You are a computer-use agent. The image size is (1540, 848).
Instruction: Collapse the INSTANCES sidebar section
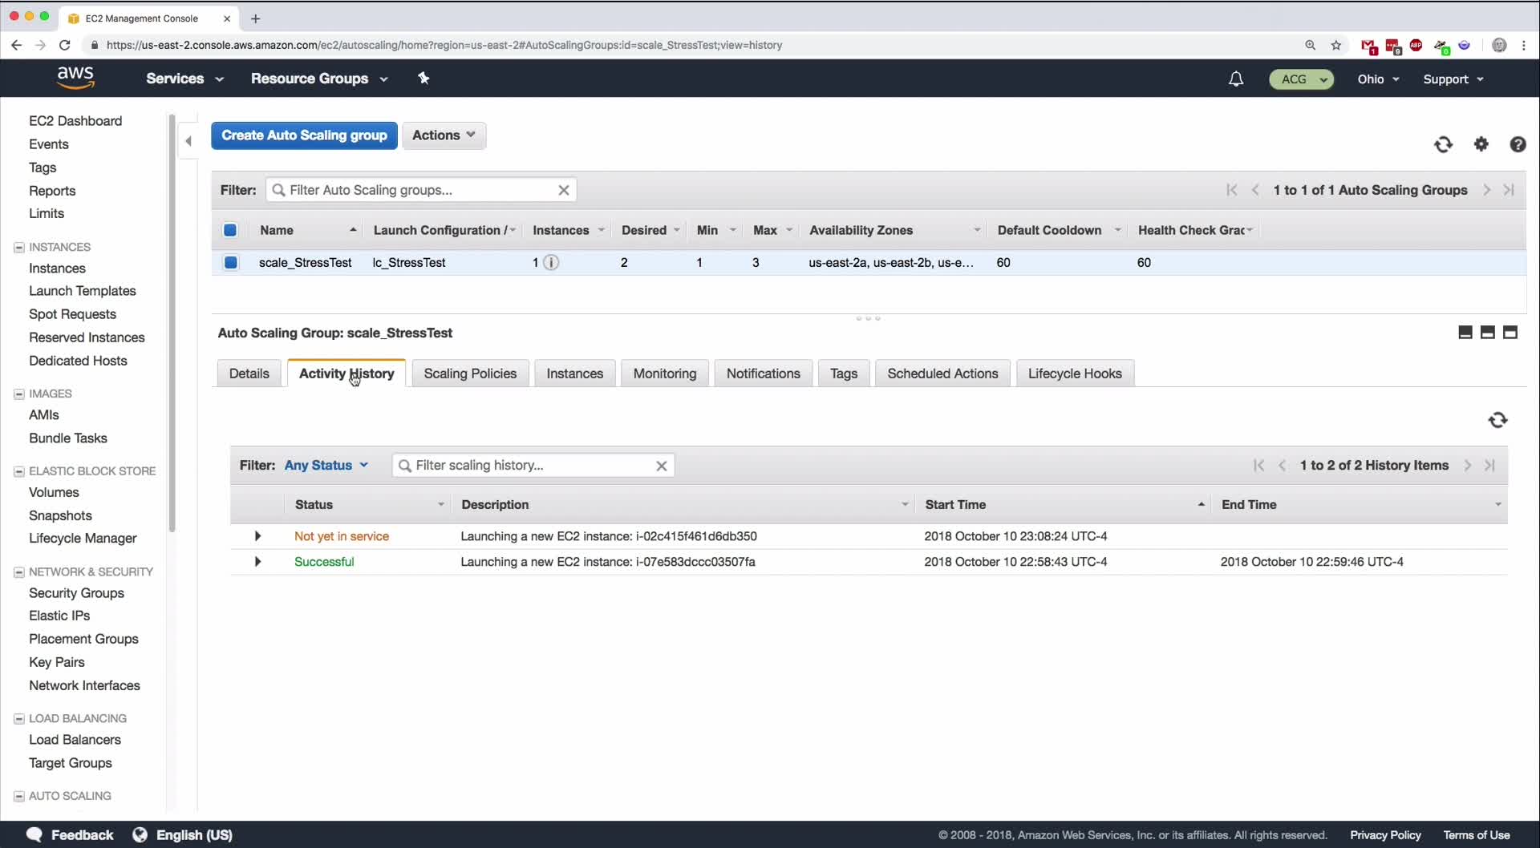(x=19, y=247)
